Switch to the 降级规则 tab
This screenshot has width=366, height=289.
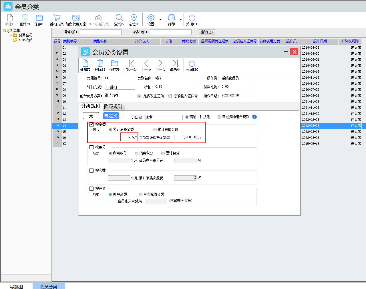point(113,106)
